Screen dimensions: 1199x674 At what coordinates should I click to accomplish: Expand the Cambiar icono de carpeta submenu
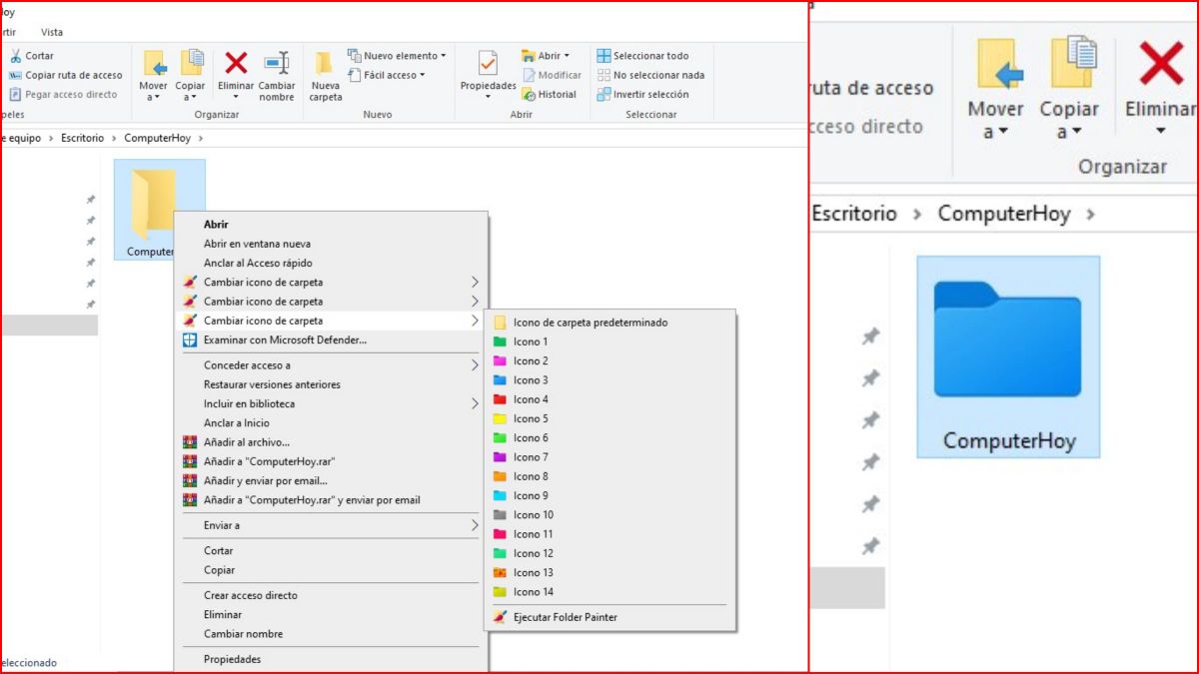tap(263, 321)
